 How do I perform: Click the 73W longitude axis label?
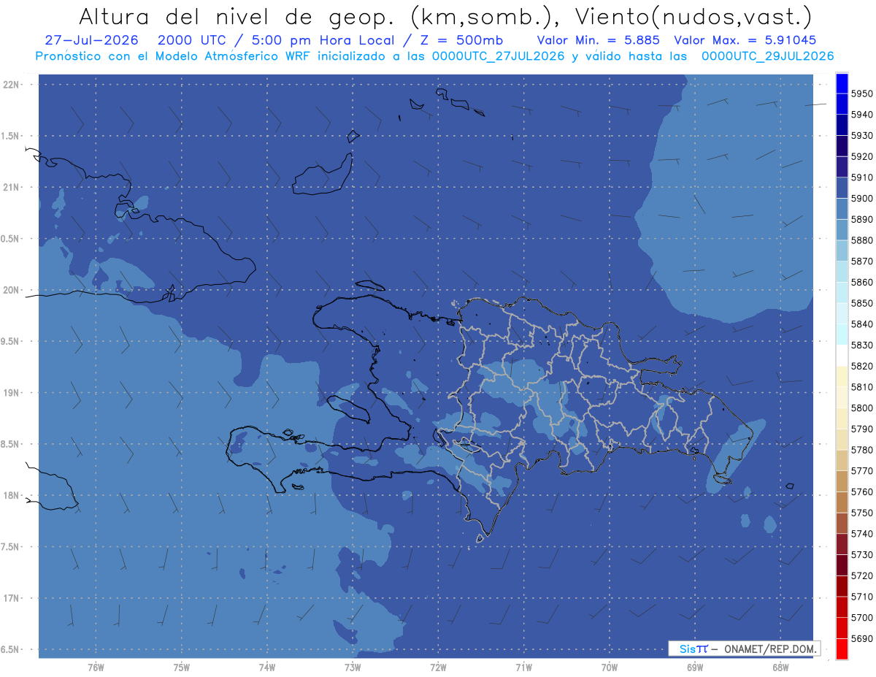(x=353, y=668)
